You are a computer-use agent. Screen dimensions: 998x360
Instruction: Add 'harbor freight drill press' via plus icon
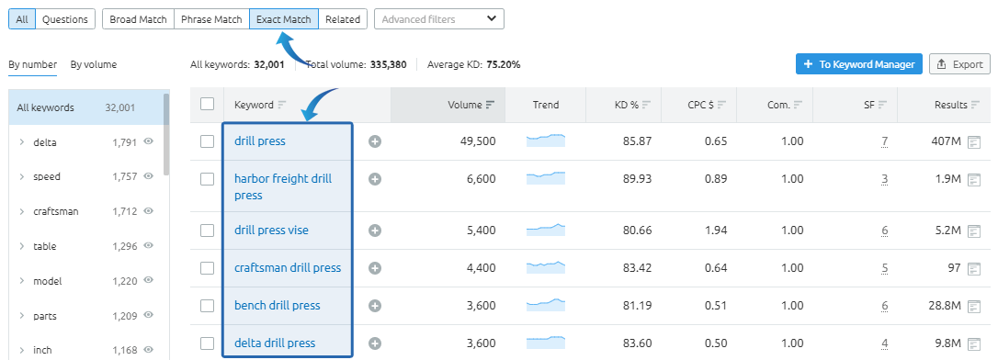(x=375, y=179)
